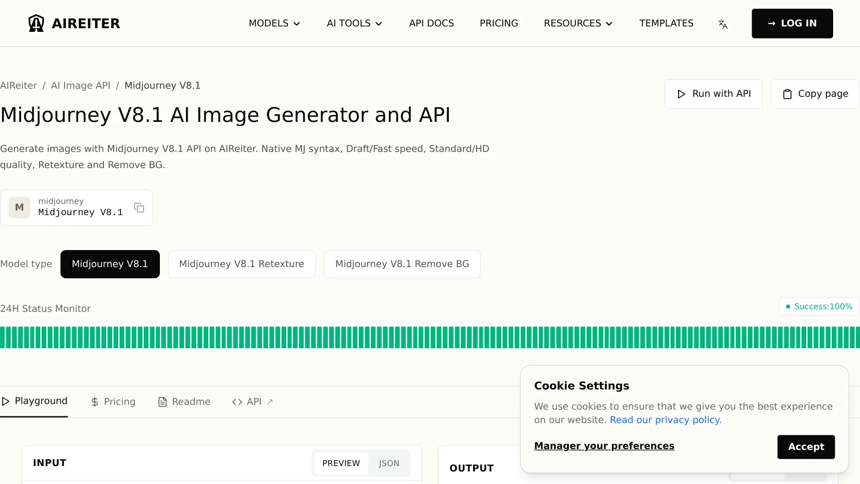
Task: Select Midjourney V8.1 Remove BG model type
Action: (x=402, y=264)
